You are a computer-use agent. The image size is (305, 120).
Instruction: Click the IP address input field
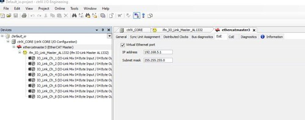158,52
